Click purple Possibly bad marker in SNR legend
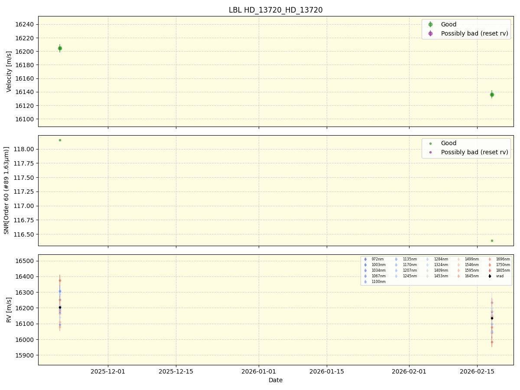520x390 pixels. click(x=430, y=152)
